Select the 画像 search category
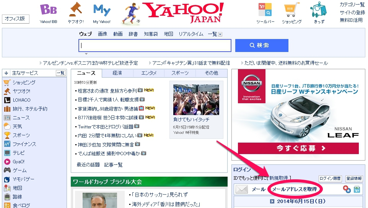The width and height of the screenshot is (368, 208). pos(103,34)
